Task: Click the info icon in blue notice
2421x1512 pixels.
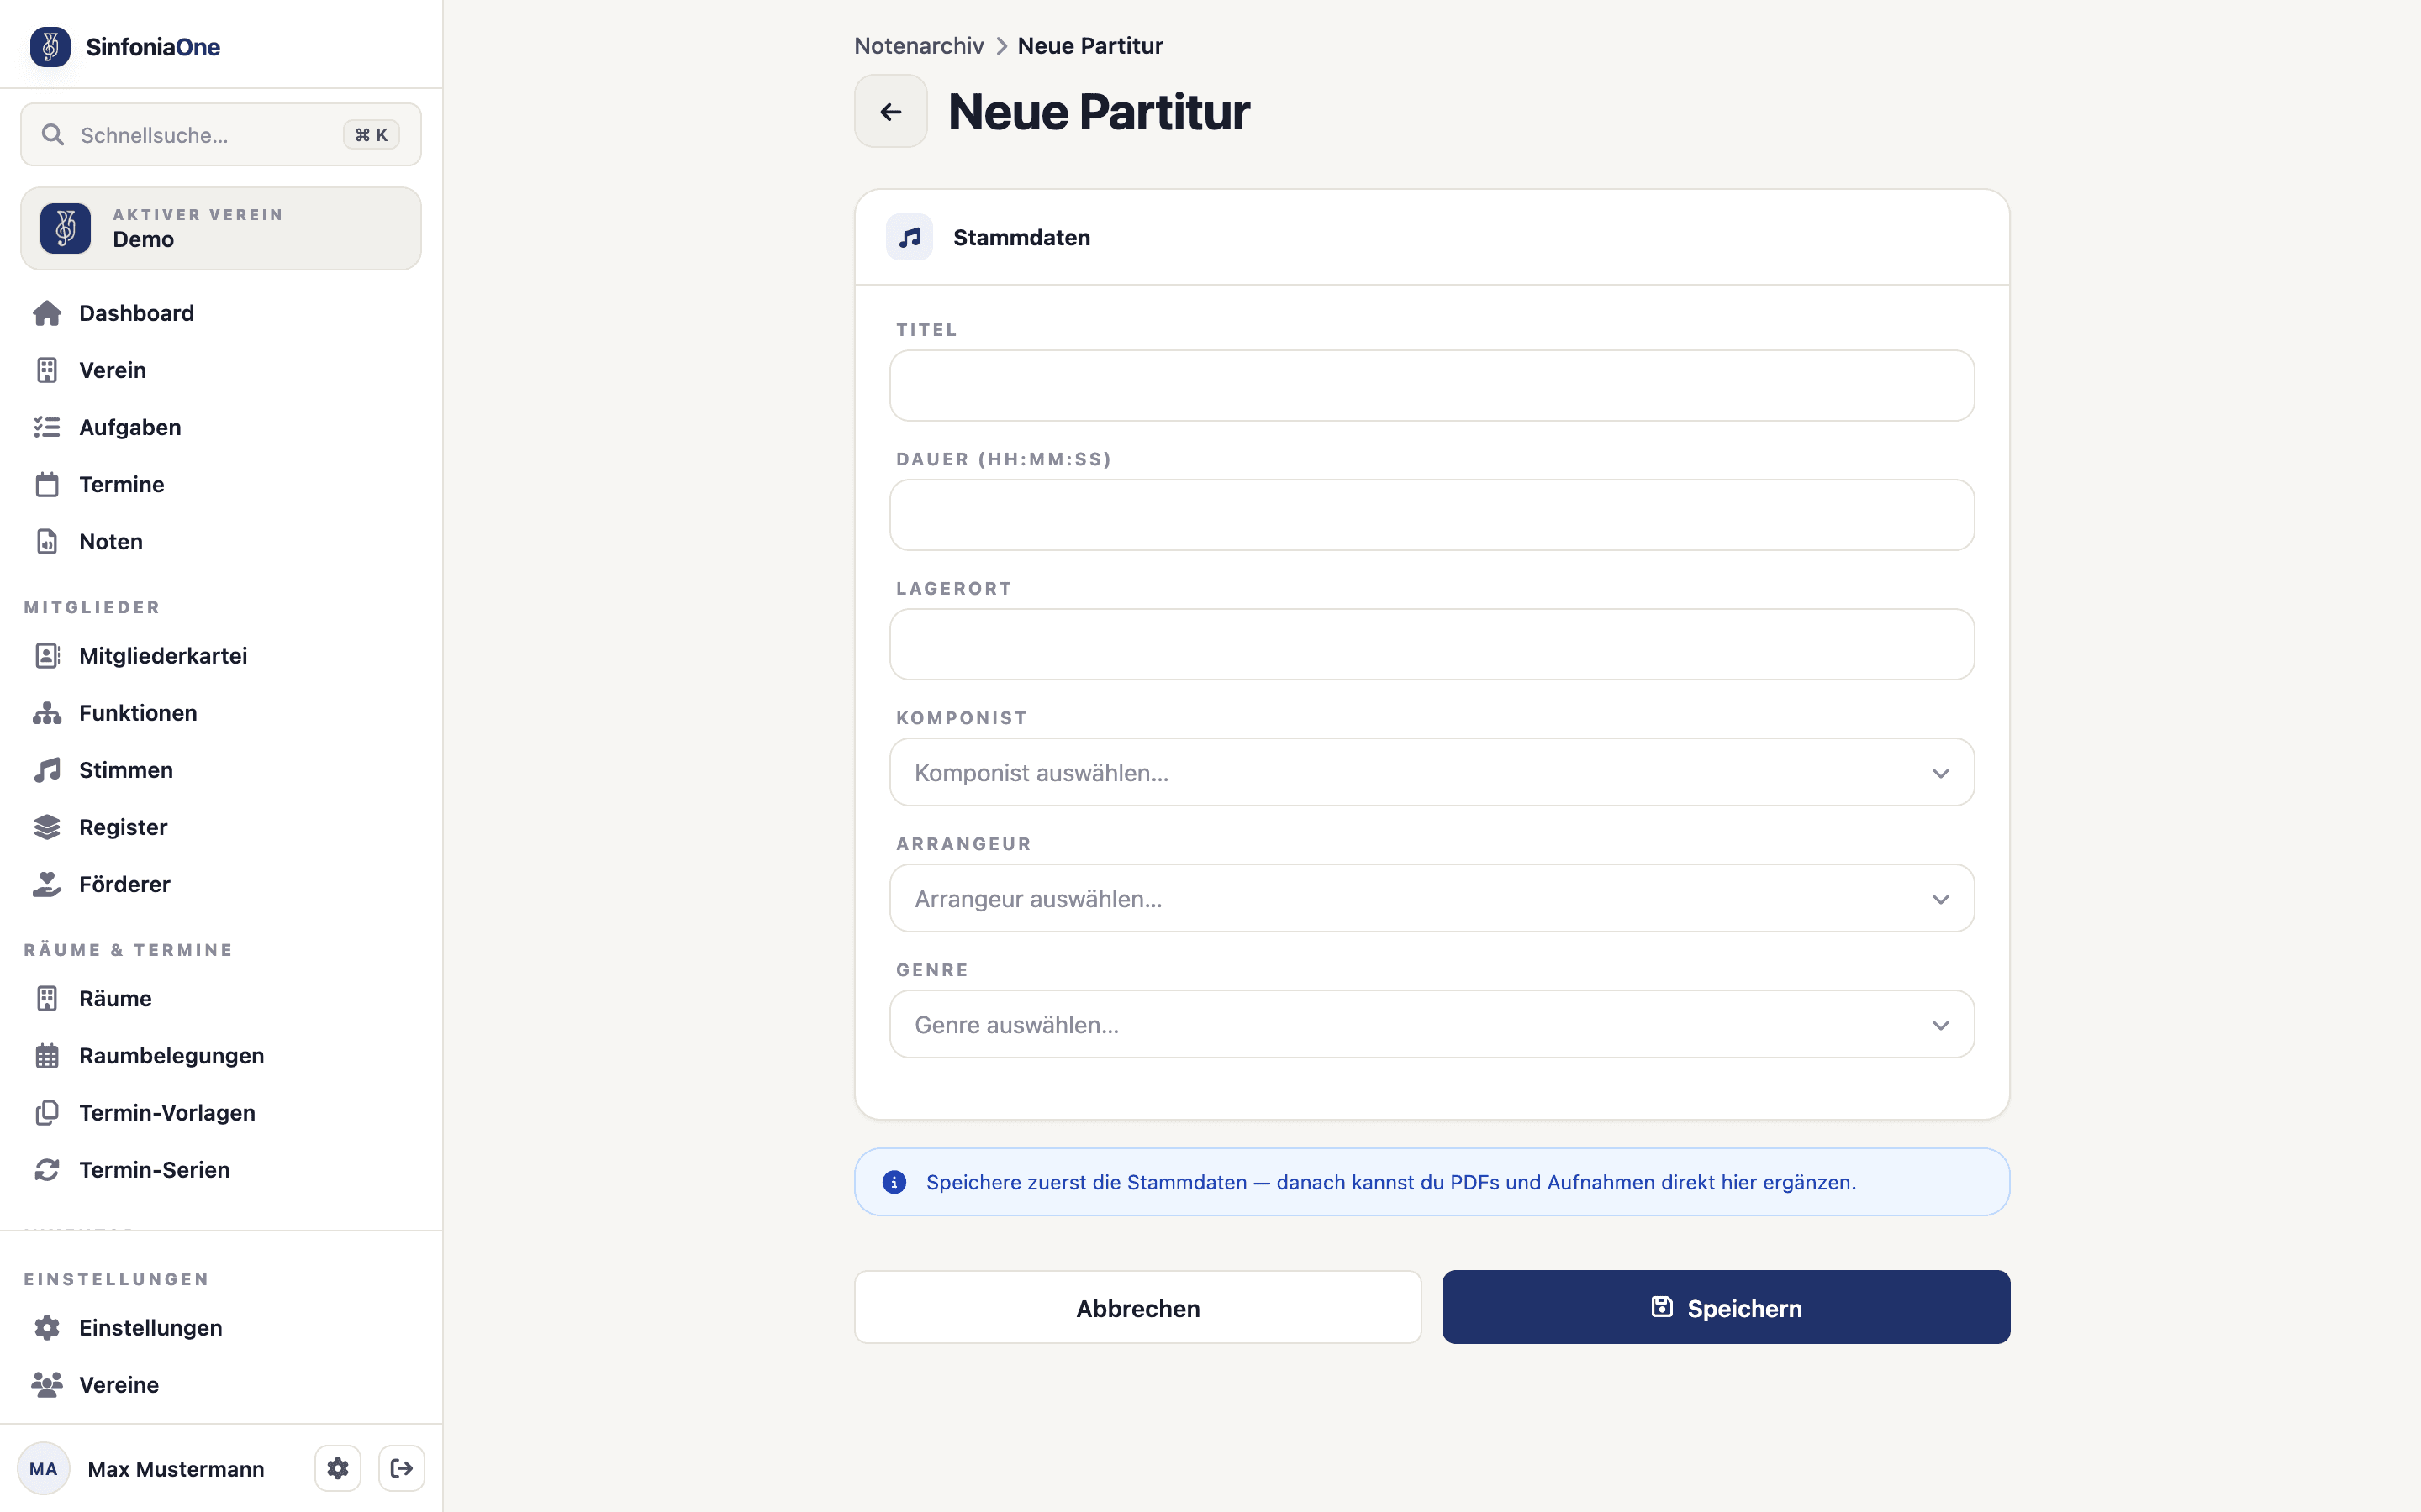Action: (894, 1182)
